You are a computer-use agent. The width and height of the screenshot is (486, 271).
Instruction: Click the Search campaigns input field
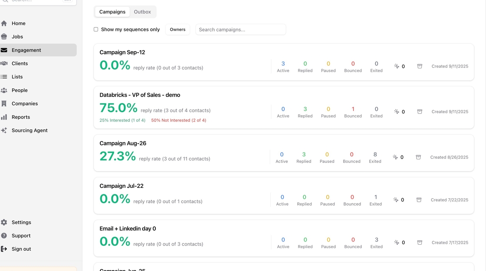(x=240, y=29)
